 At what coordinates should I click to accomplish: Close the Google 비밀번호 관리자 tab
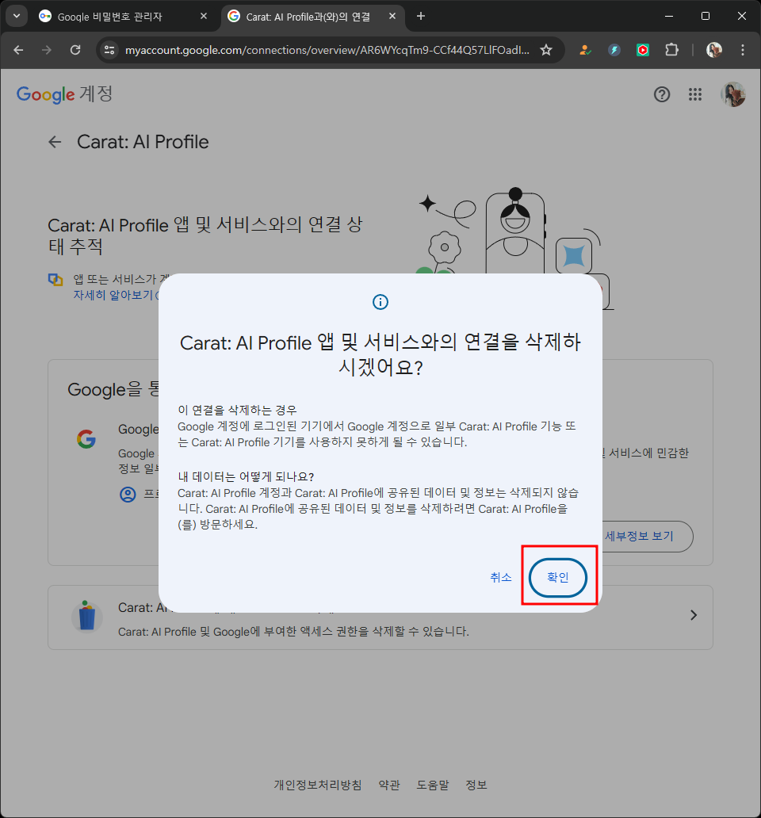204,16
